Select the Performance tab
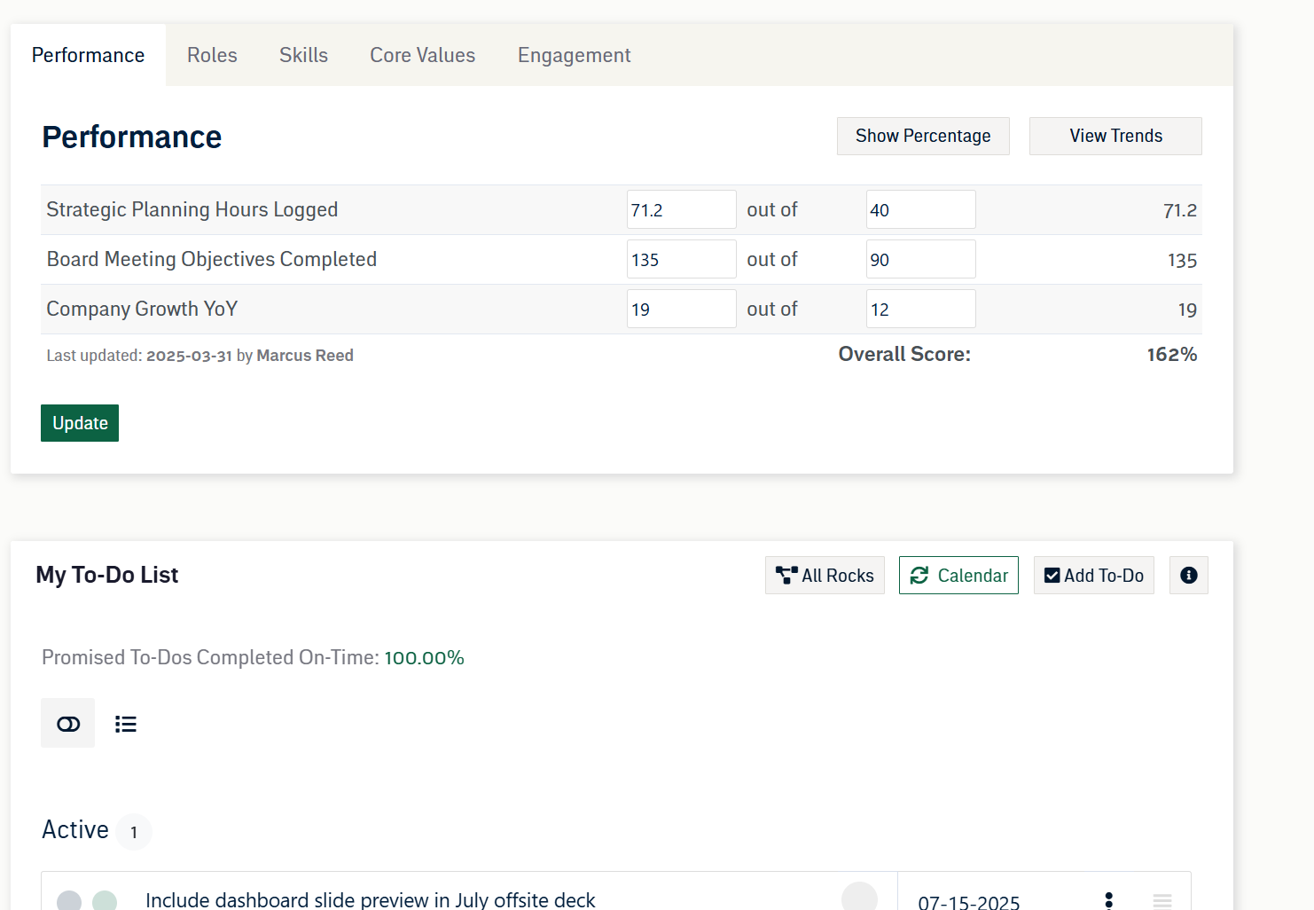The image size is (1314, 910). coord(88,55)
